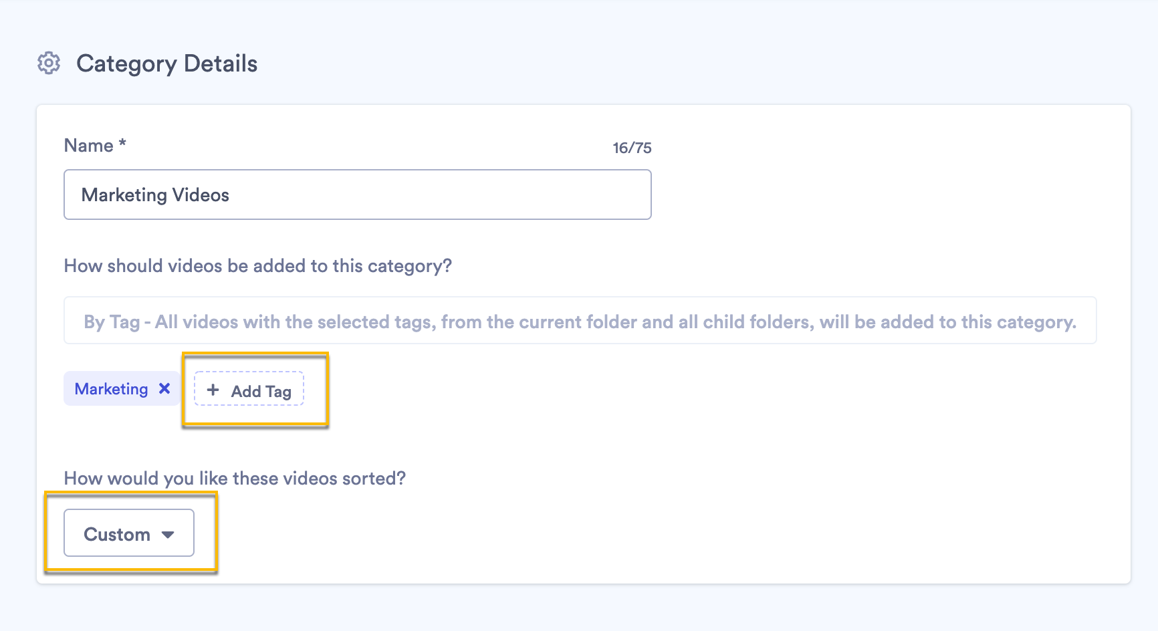Viewport: 1158px width, 631px height.
Task: Click into the Marketing Videos name field
Action: (x=358, y=195)
